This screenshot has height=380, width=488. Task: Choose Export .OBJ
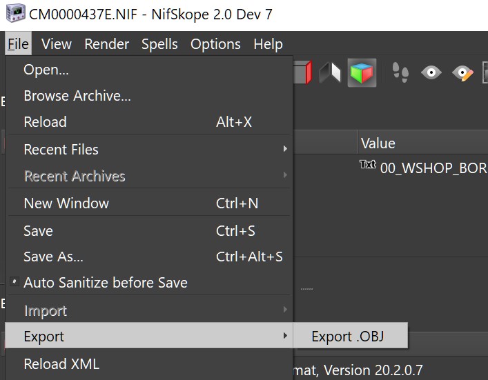[348, 337]
